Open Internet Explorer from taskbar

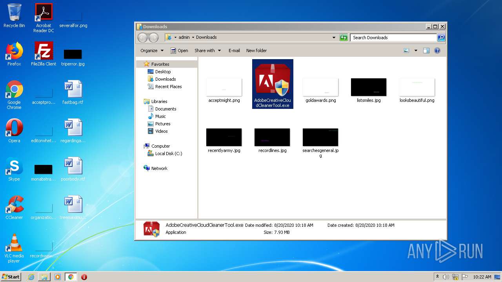(x=31, y=277)
